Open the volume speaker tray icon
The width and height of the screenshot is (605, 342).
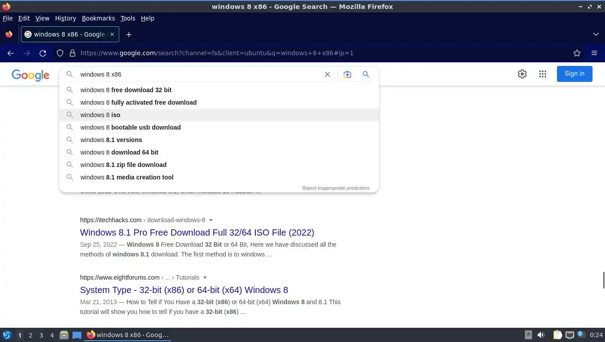[x=541, y=335]
